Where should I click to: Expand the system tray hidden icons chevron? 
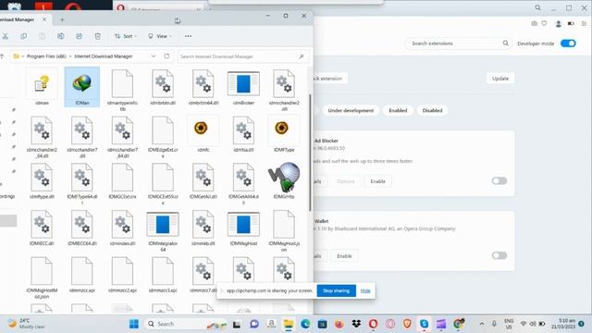481,324
